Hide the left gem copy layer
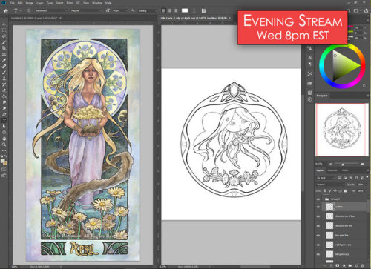This screenshot has width=371, height=269. tap(318, 254)
